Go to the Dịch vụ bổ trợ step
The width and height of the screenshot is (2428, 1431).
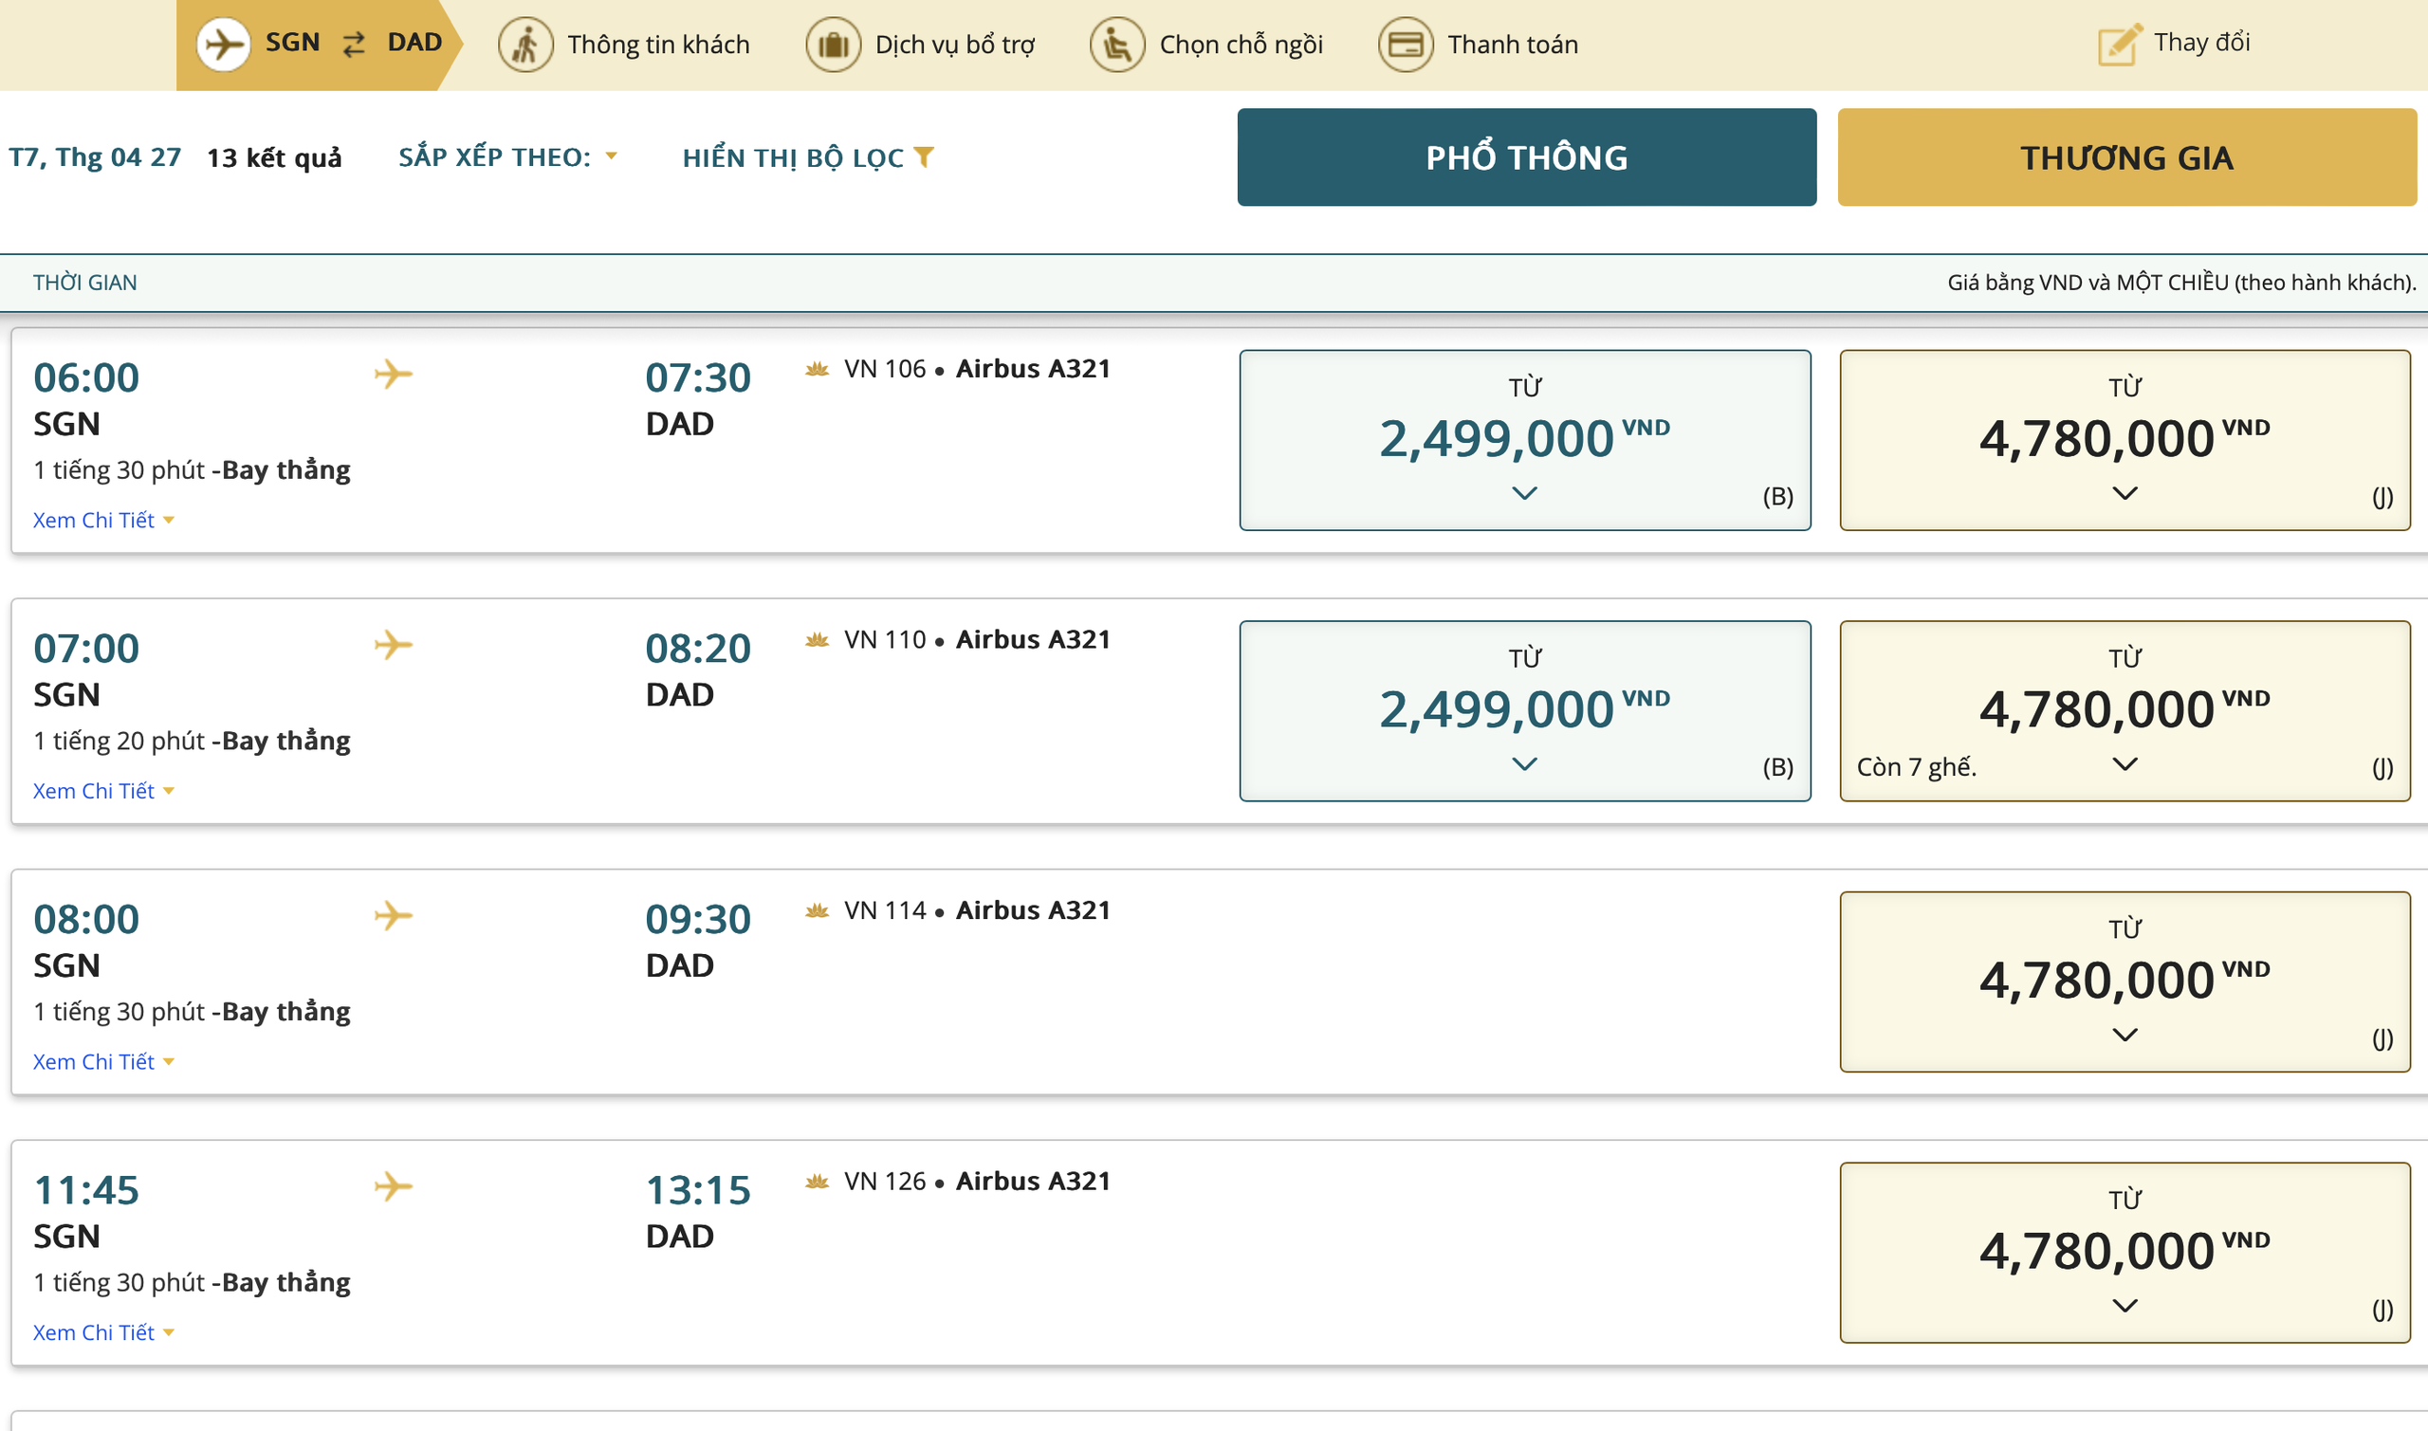tap(921, 45)
